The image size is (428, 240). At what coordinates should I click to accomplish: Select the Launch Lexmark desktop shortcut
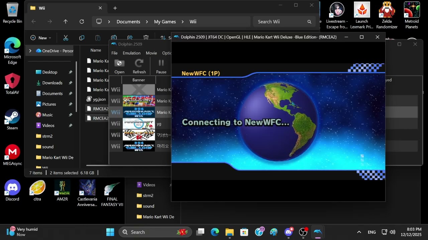pos(362,15)
